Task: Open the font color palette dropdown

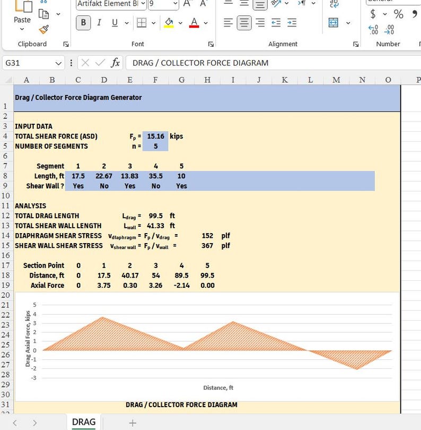Action: (206, 23)
